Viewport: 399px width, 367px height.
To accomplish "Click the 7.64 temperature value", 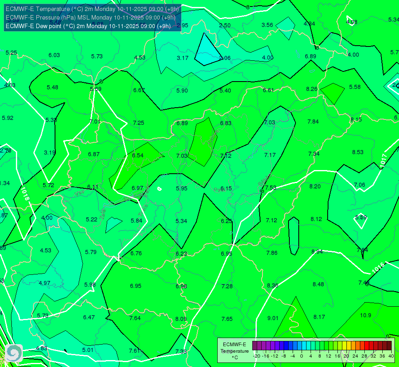I will (x=135, y=318).
